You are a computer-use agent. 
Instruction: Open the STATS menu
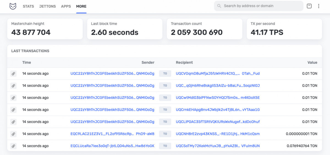coord(28,6)
